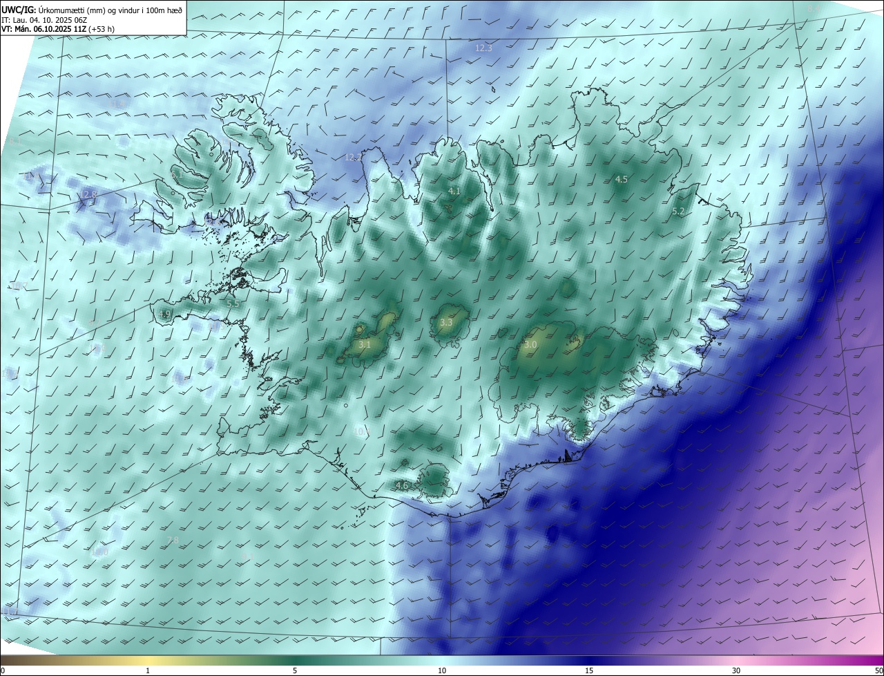The image size is (884, 676).
Task: Click the colorbar tick label 15
Action: tap(589, 670)
